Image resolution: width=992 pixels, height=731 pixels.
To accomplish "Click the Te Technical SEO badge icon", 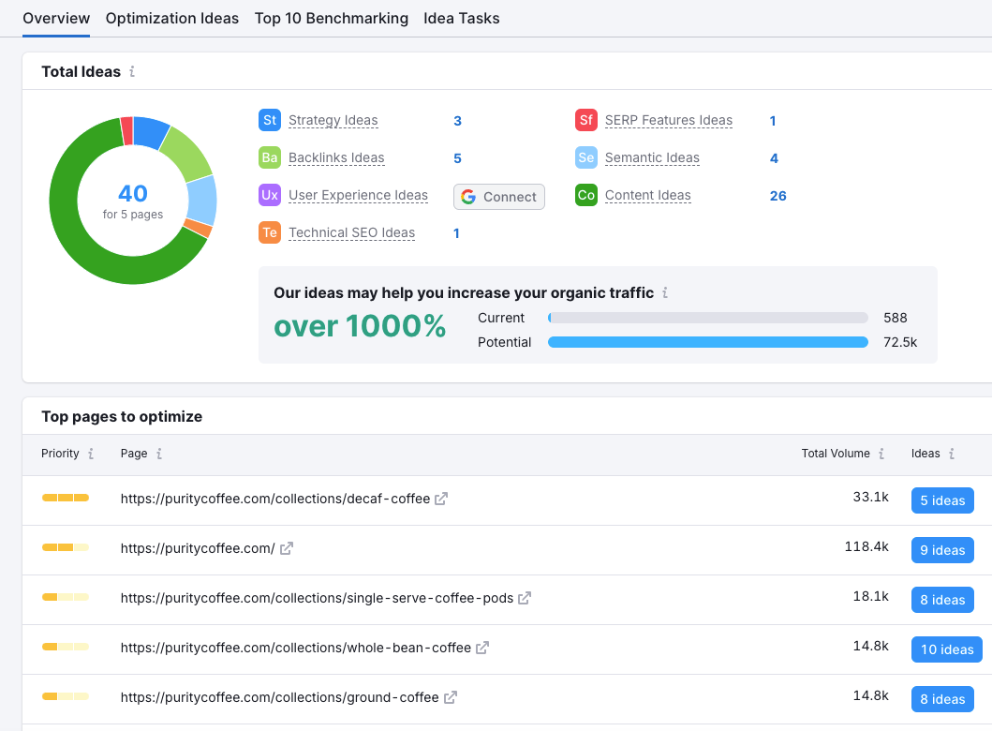I will pyautogui.click(x=270, y=232).
